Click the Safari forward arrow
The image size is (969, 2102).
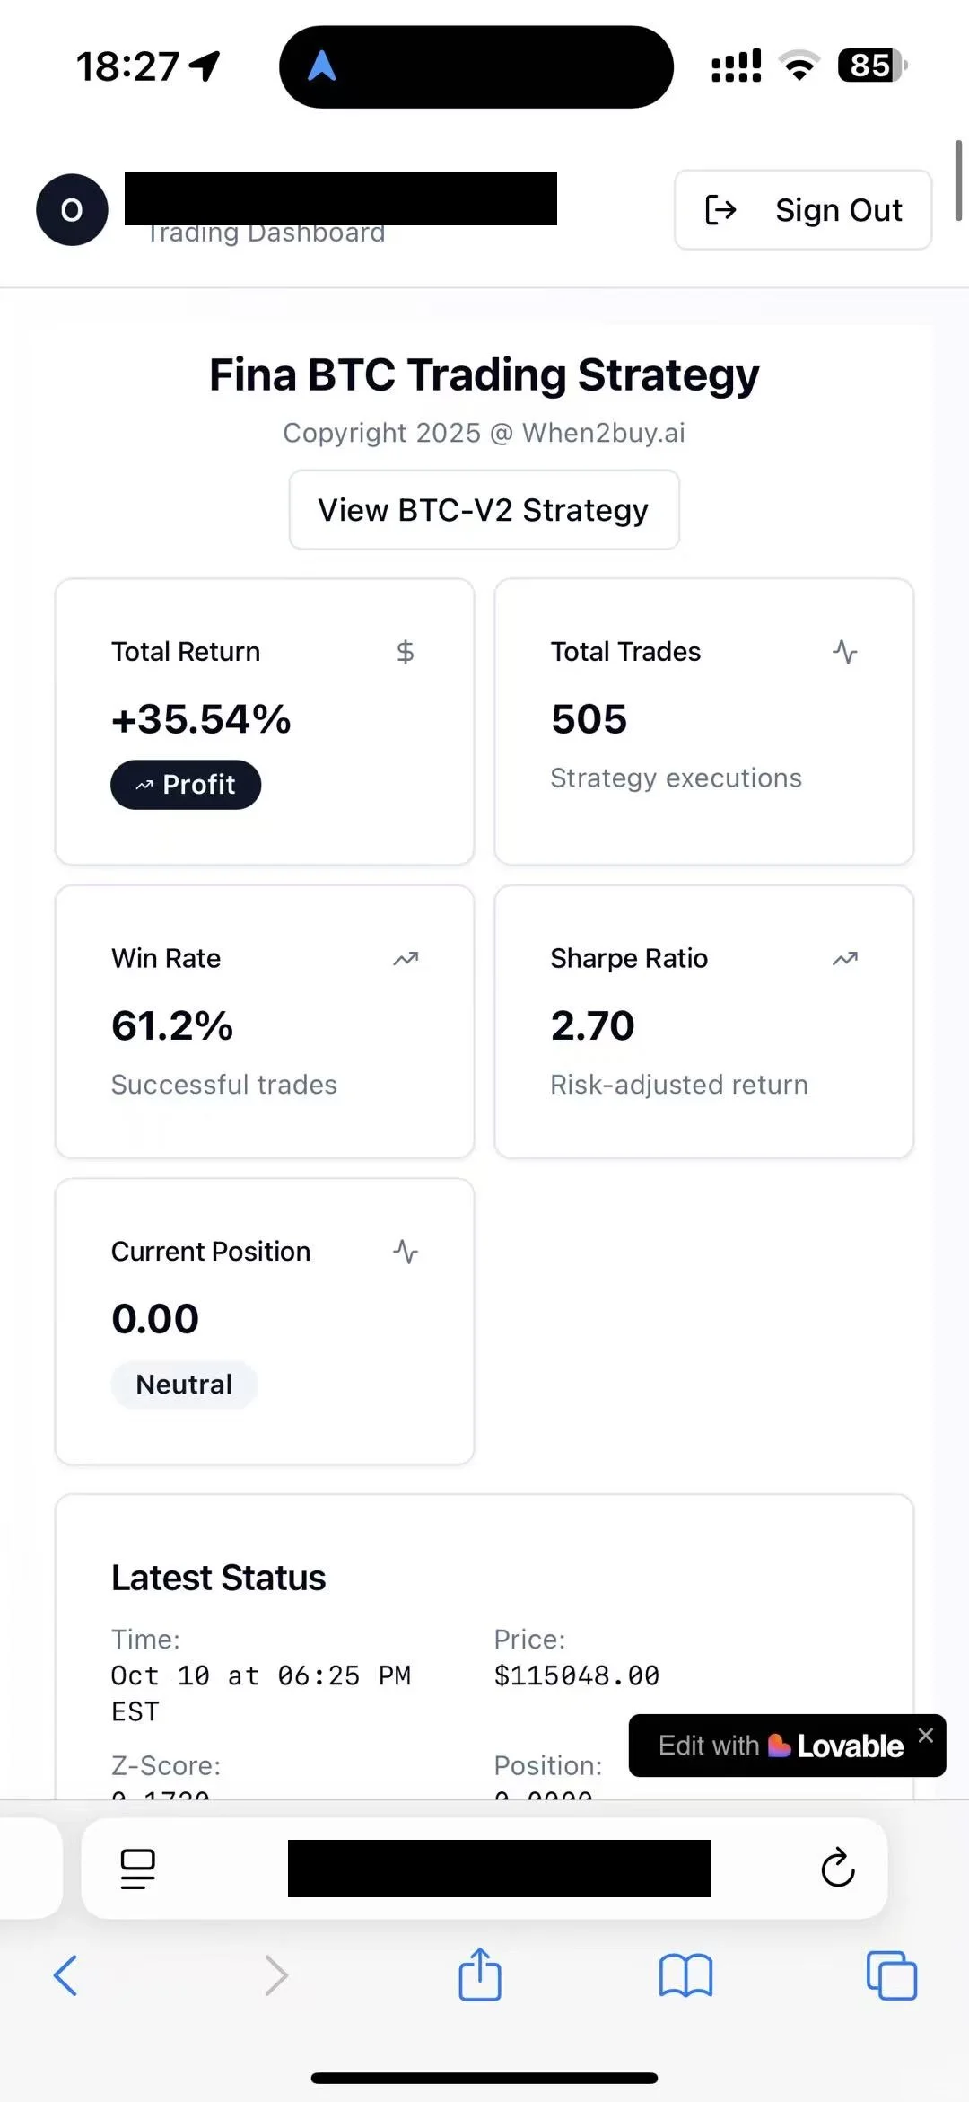276,1975
